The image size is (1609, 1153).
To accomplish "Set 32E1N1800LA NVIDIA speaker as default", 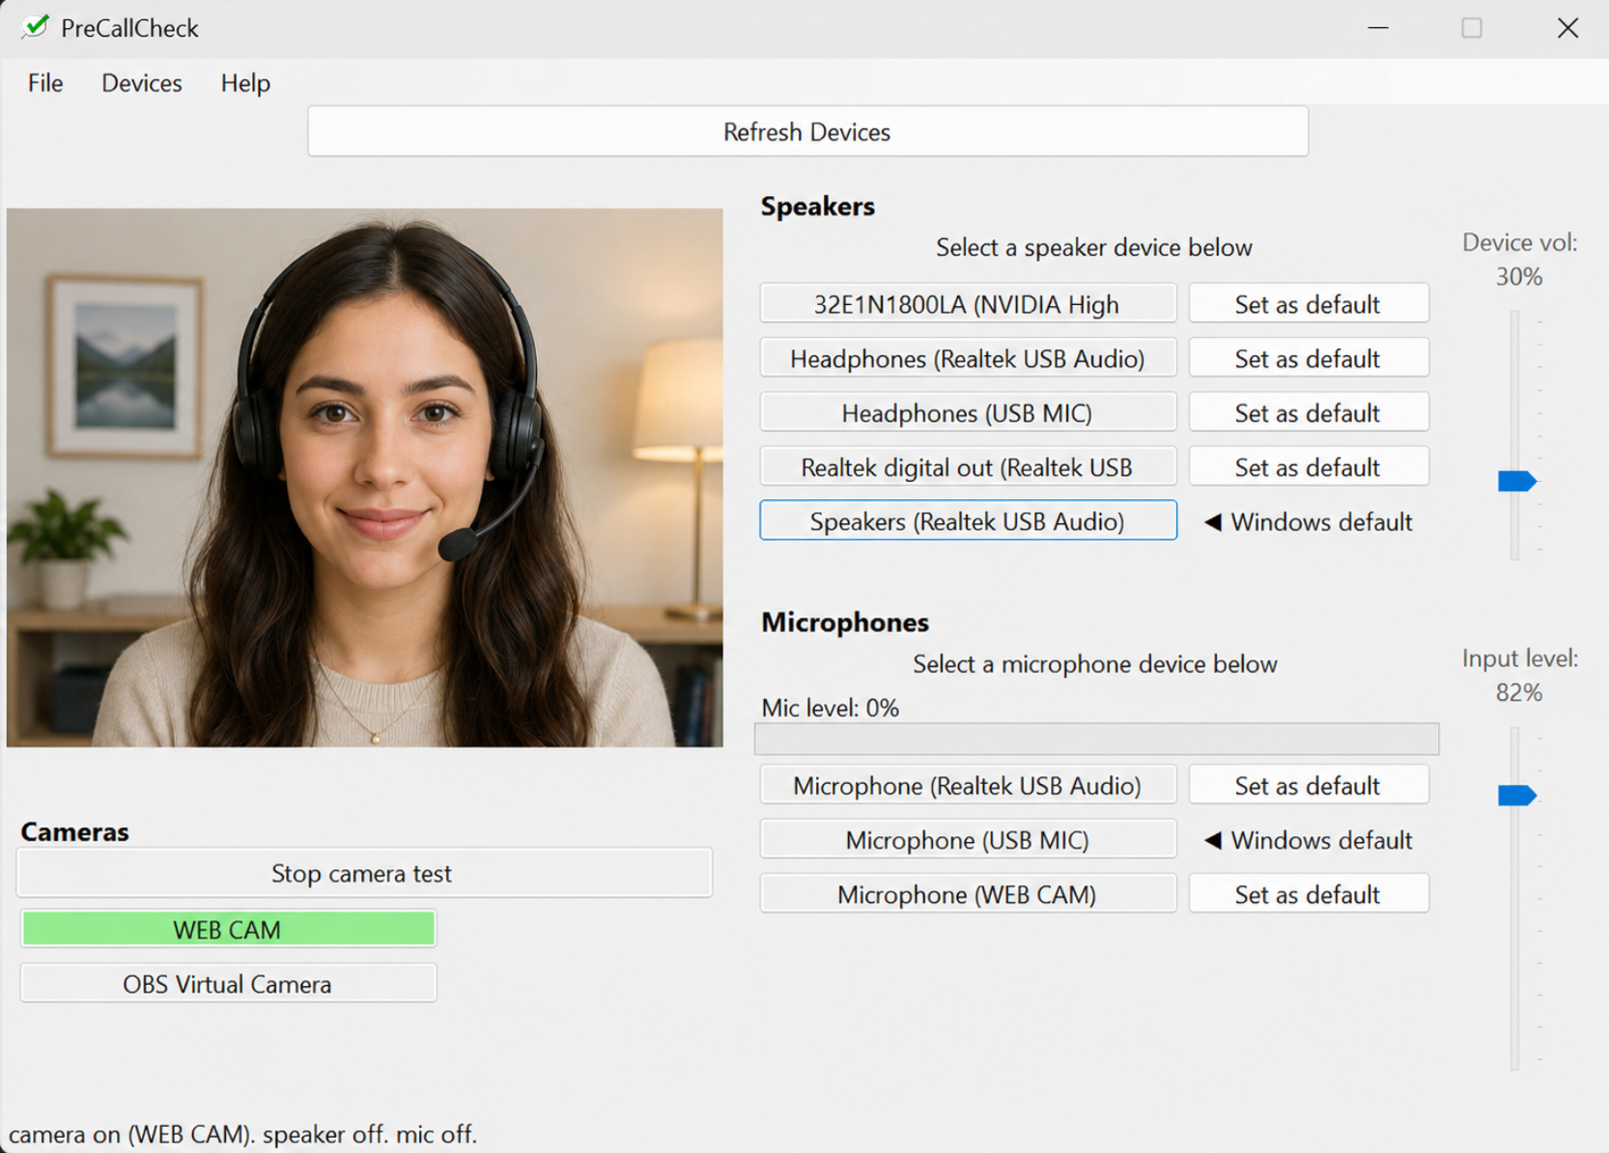I will pos(1309,304).
